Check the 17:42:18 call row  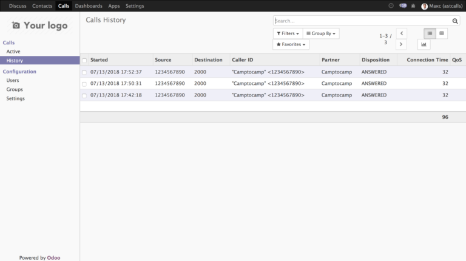point(84,96)
